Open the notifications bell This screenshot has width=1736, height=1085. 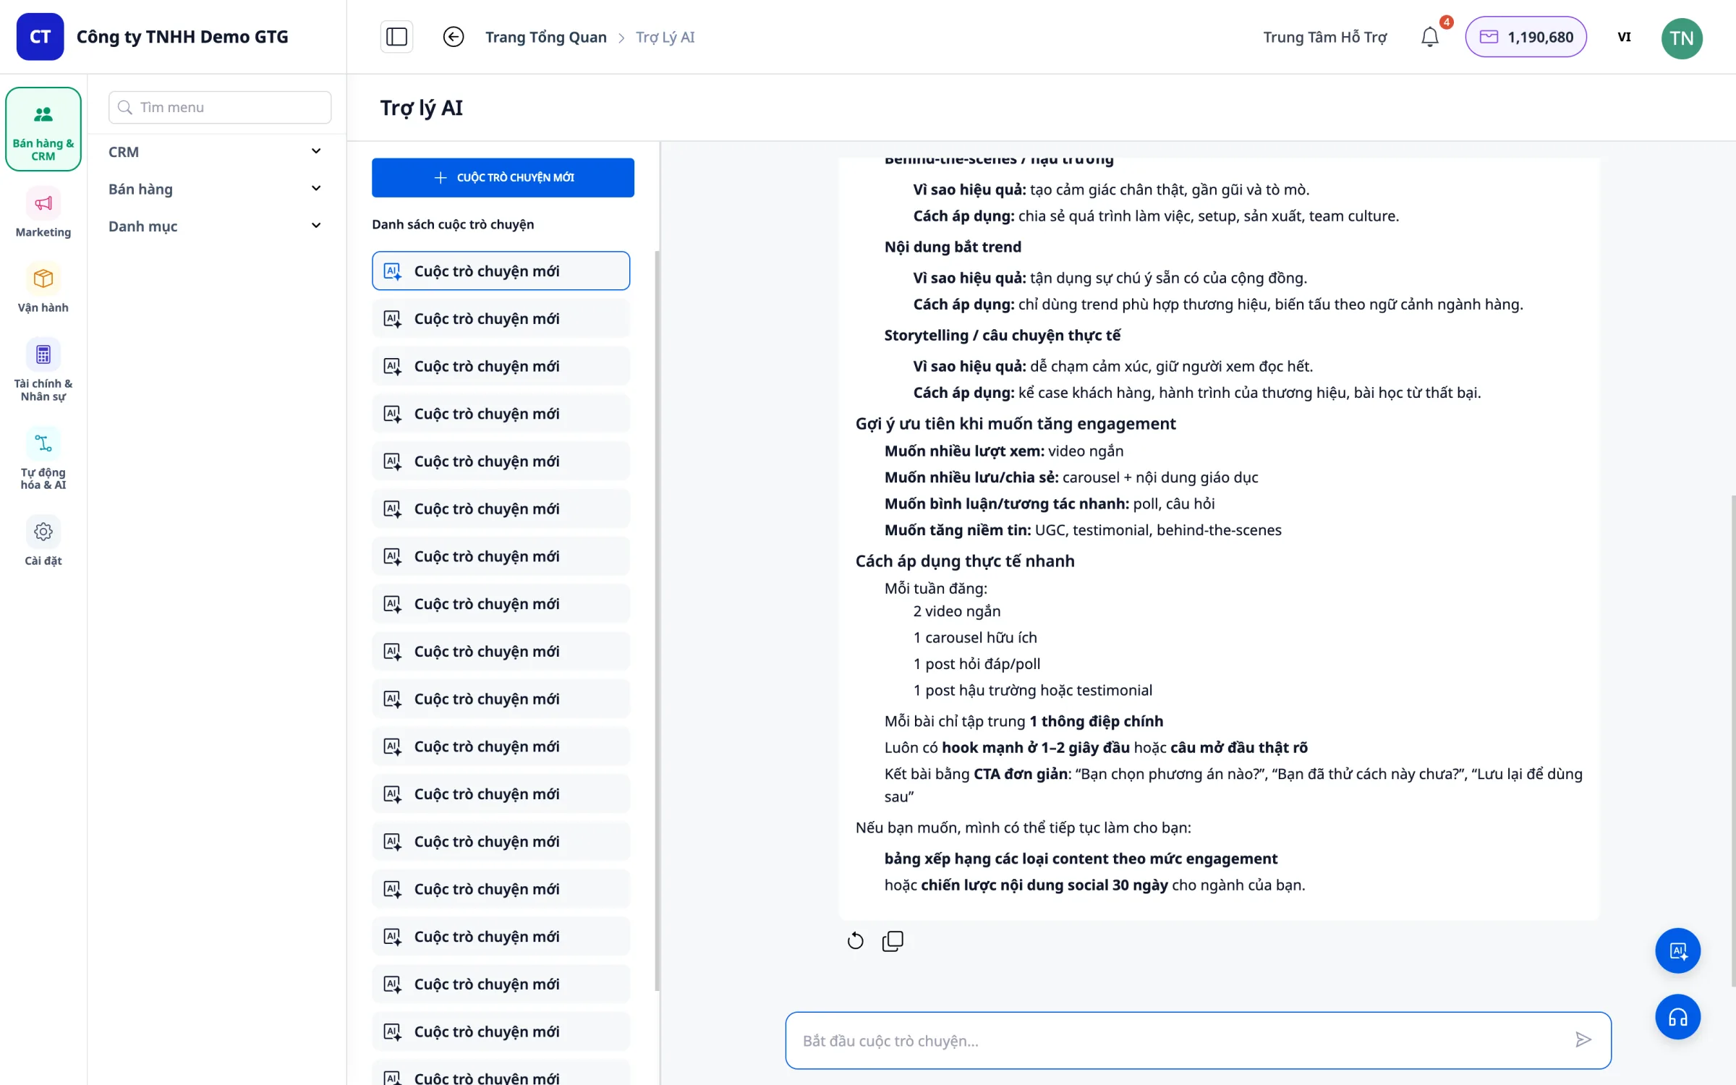click(1430, 37)
